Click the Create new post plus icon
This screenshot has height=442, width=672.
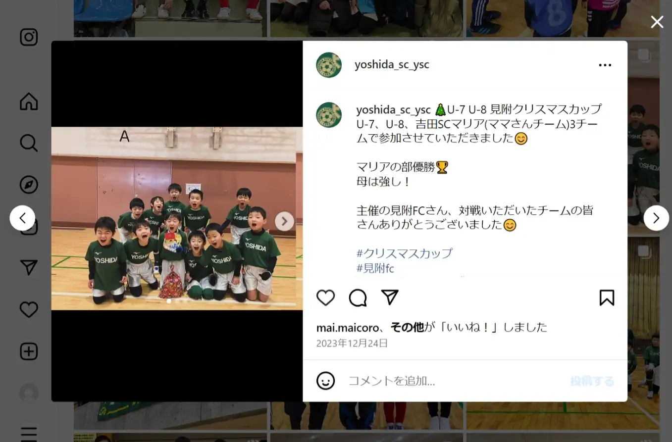pos(29,351)
